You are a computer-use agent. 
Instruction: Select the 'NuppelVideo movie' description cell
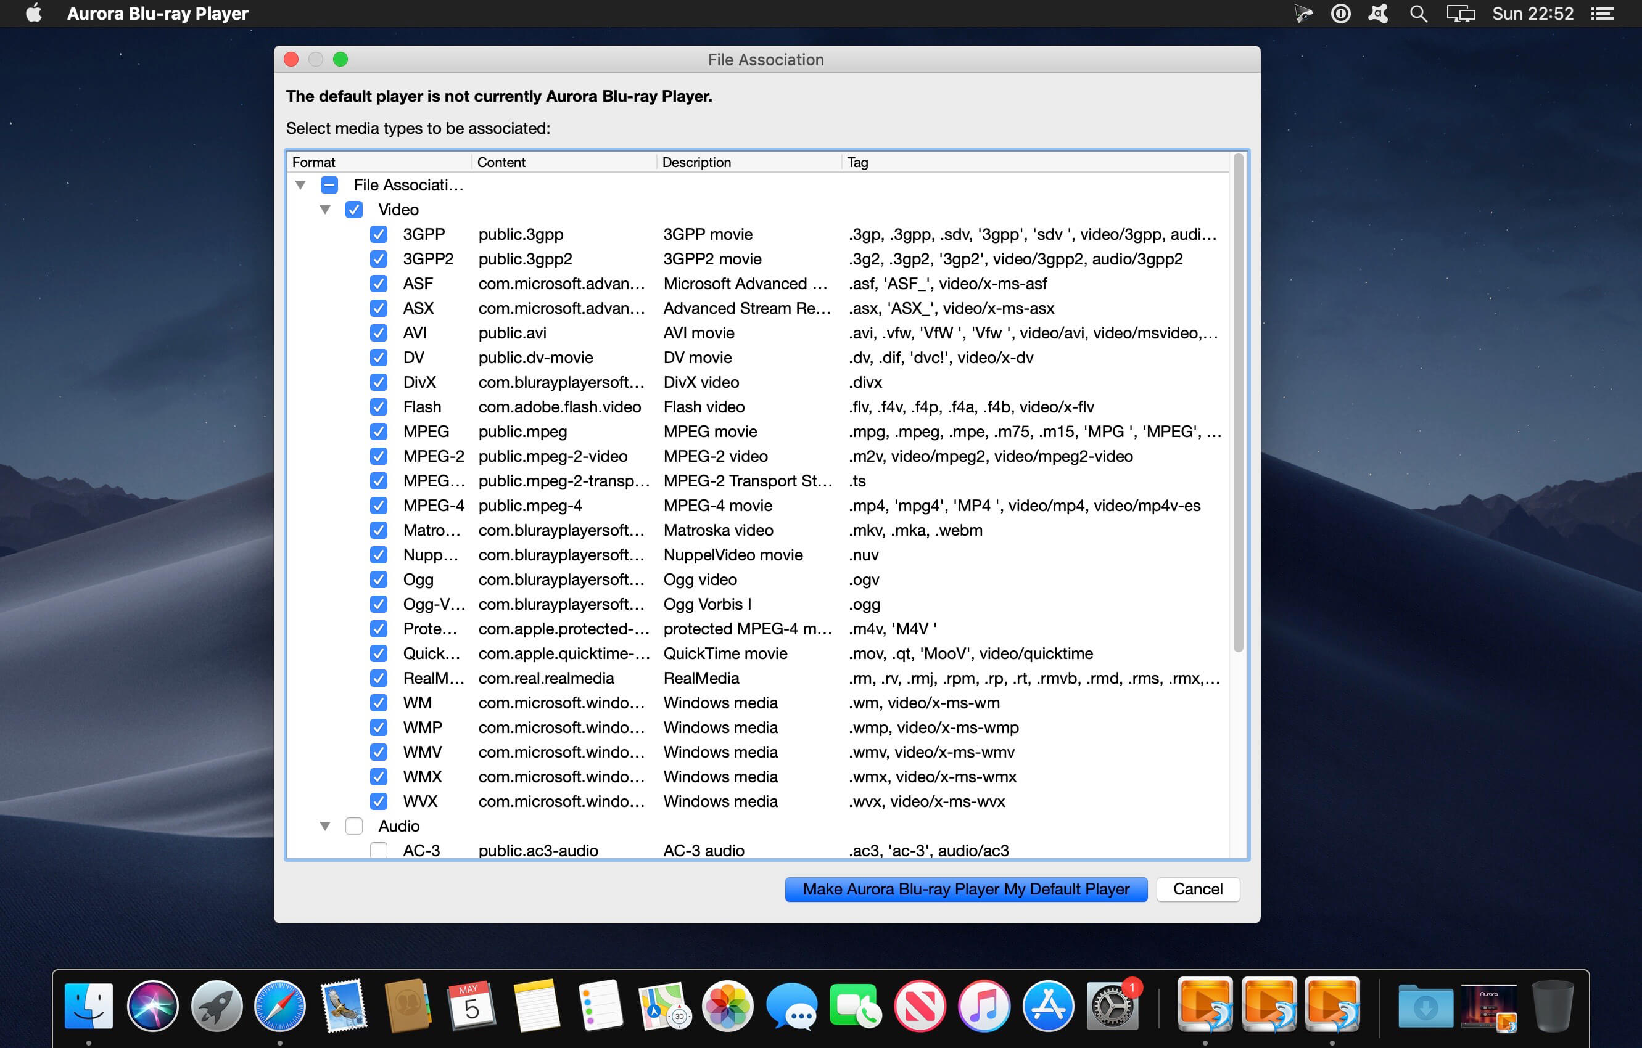pos(733,555)
